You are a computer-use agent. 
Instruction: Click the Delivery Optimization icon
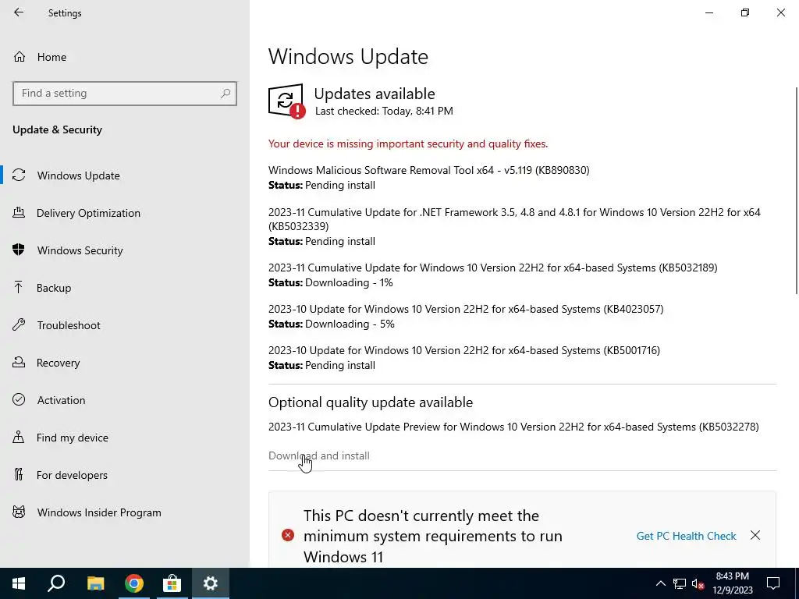click(19, 212)
